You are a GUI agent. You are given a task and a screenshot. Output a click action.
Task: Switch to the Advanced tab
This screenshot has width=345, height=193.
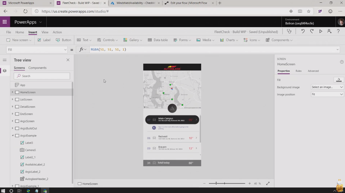[x=313, y=71]
